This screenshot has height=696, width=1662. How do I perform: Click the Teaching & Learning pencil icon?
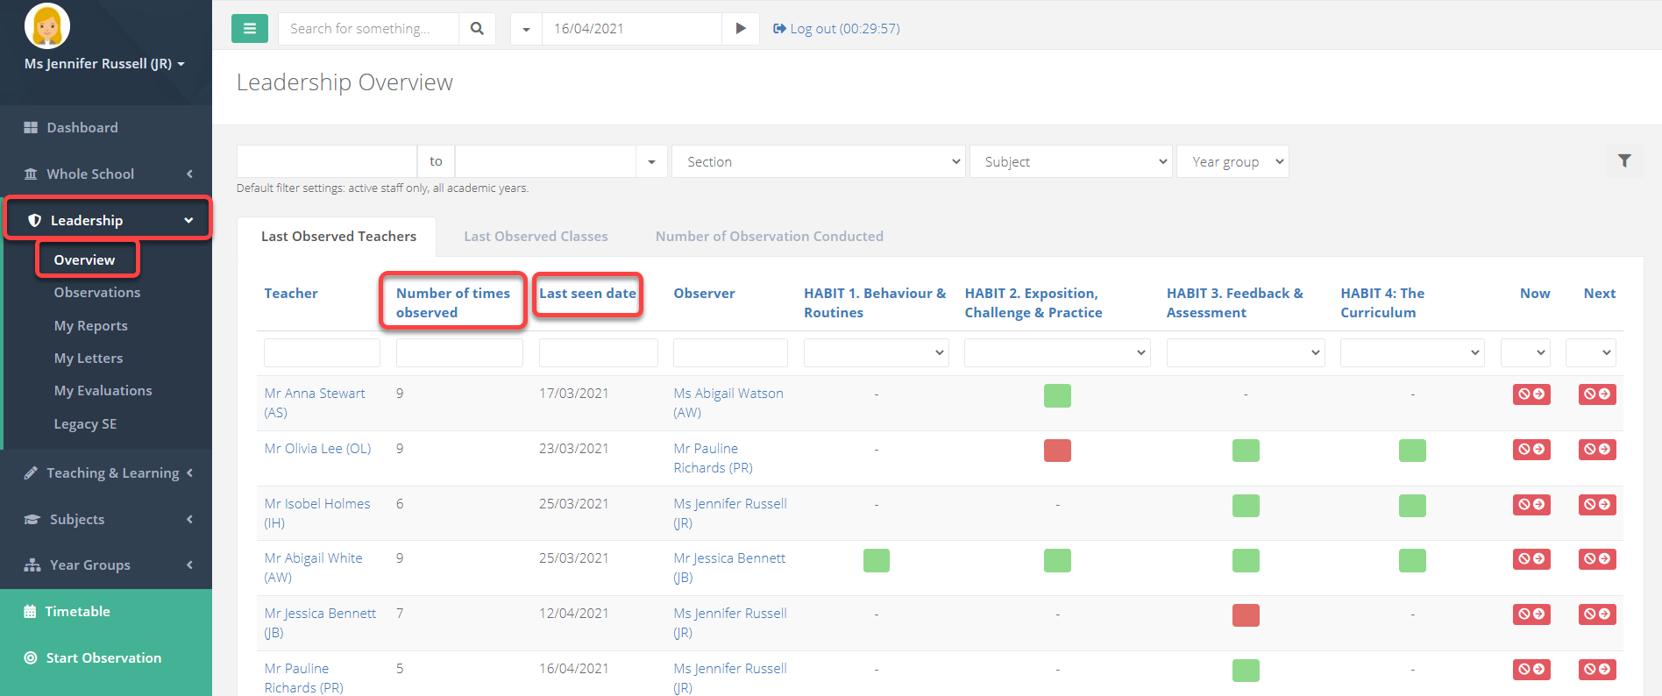(31, 472)
